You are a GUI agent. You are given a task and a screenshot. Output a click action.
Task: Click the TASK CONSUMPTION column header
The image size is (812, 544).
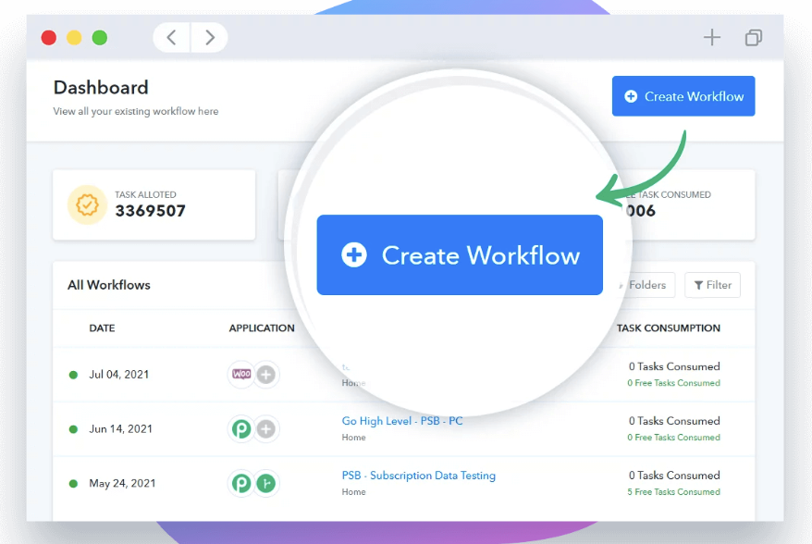tap(668, 328)
